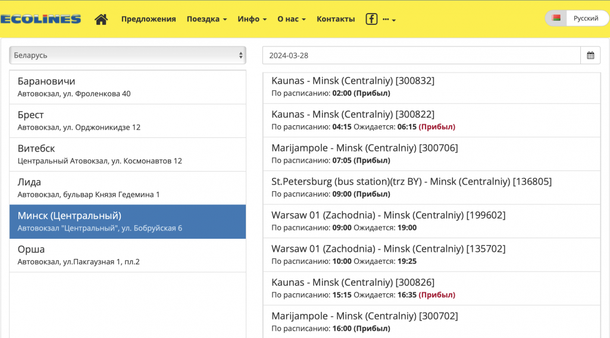The image size is (610, 338).
Task: Click address ул. Бобруйская 6
Action: pos(152,228)
